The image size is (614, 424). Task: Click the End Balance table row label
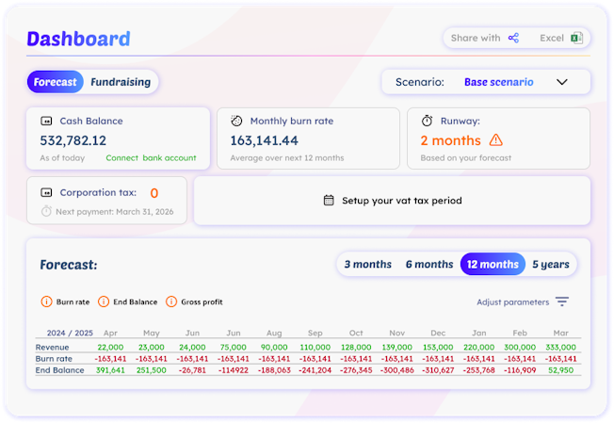tap(60, 370)
